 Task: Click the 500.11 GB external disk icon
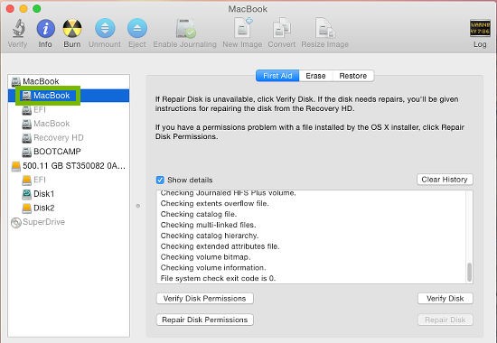[x=16, y=166]
